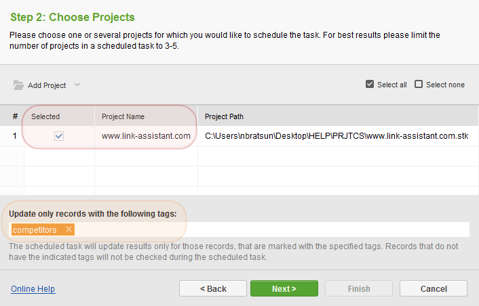Select the competitors tag chip
The width and height of the screenshot is (479, 306).
click(x=35, y=230)
